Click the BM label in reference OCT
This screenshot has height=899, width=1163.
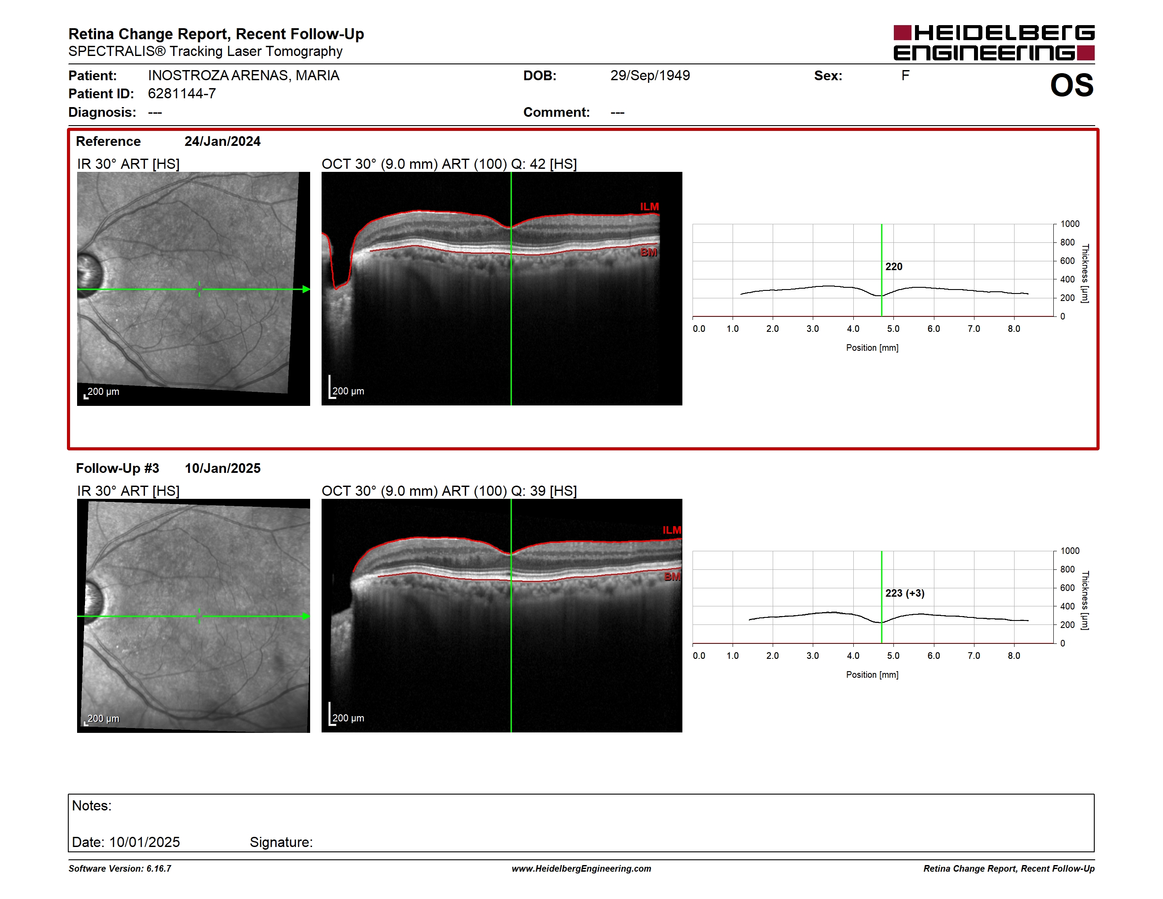648,253
